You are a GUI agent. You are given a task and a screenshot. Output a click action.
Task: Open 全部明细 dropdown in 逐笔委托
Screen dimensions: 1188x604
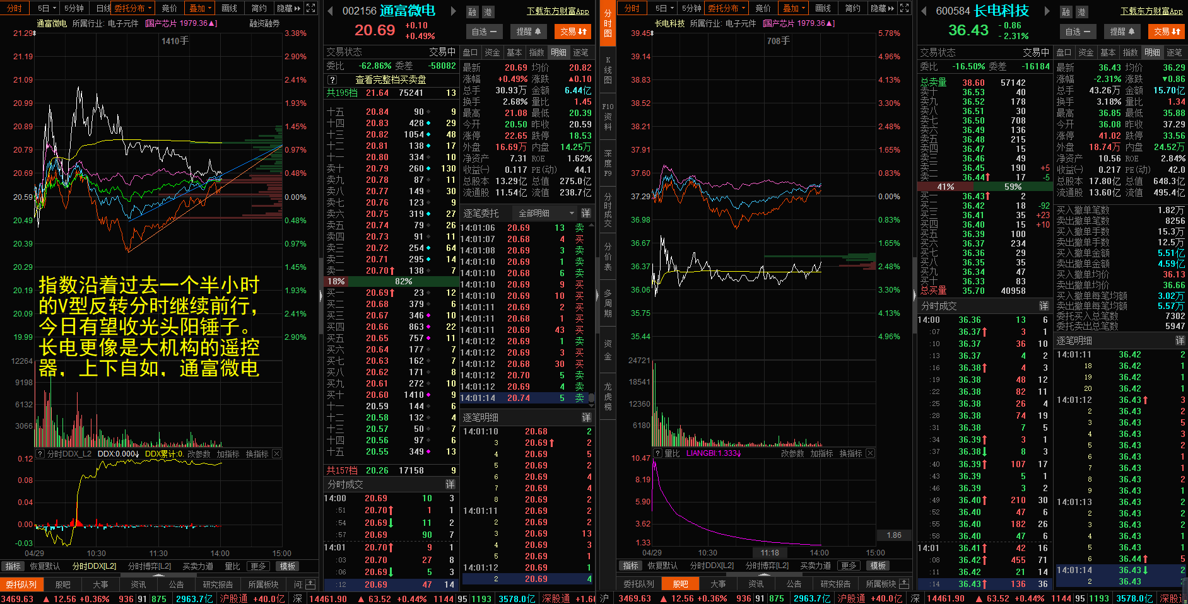(545, 213)
